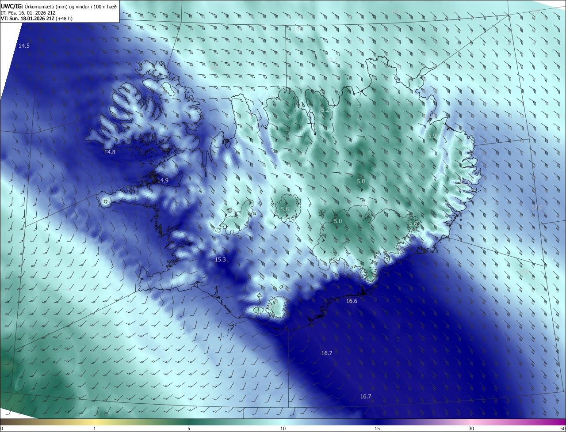
Task: Click the 5.6 value label
Action: [413, 224]
